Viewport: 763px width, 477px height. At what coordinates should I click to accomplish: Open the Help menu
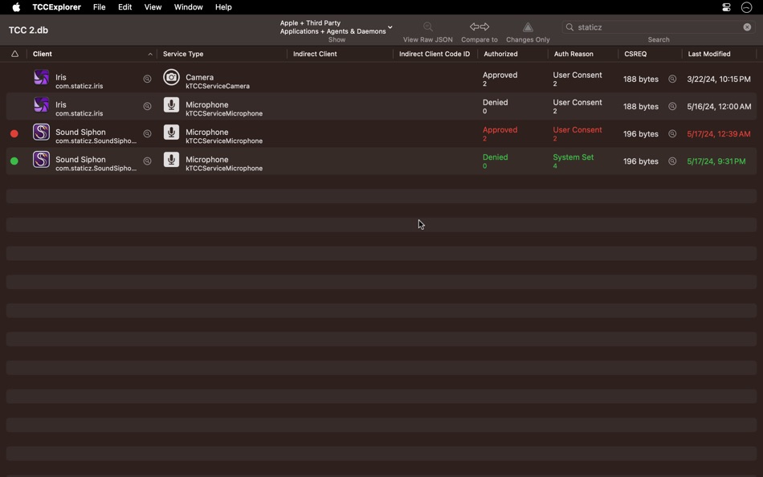coord(223,6)
